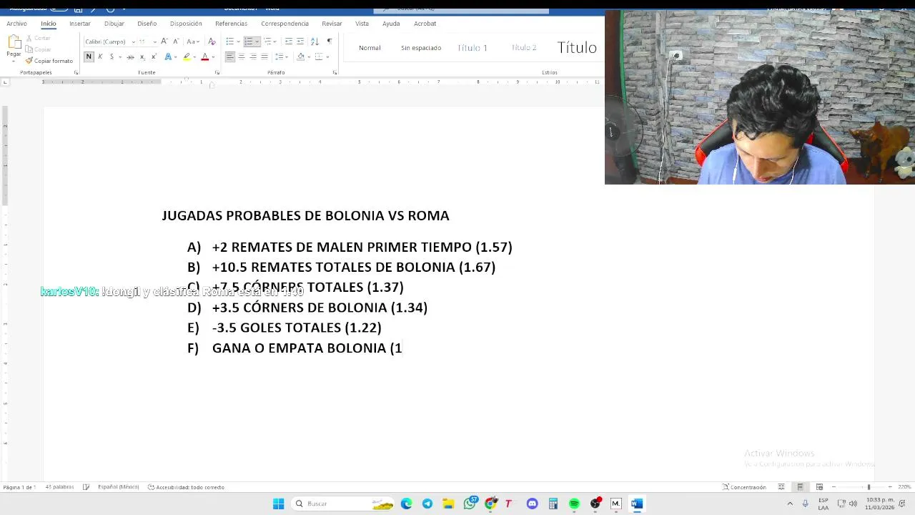Open Spotify from taskbar
The image size is (915, 515).
tap(574, 504)
